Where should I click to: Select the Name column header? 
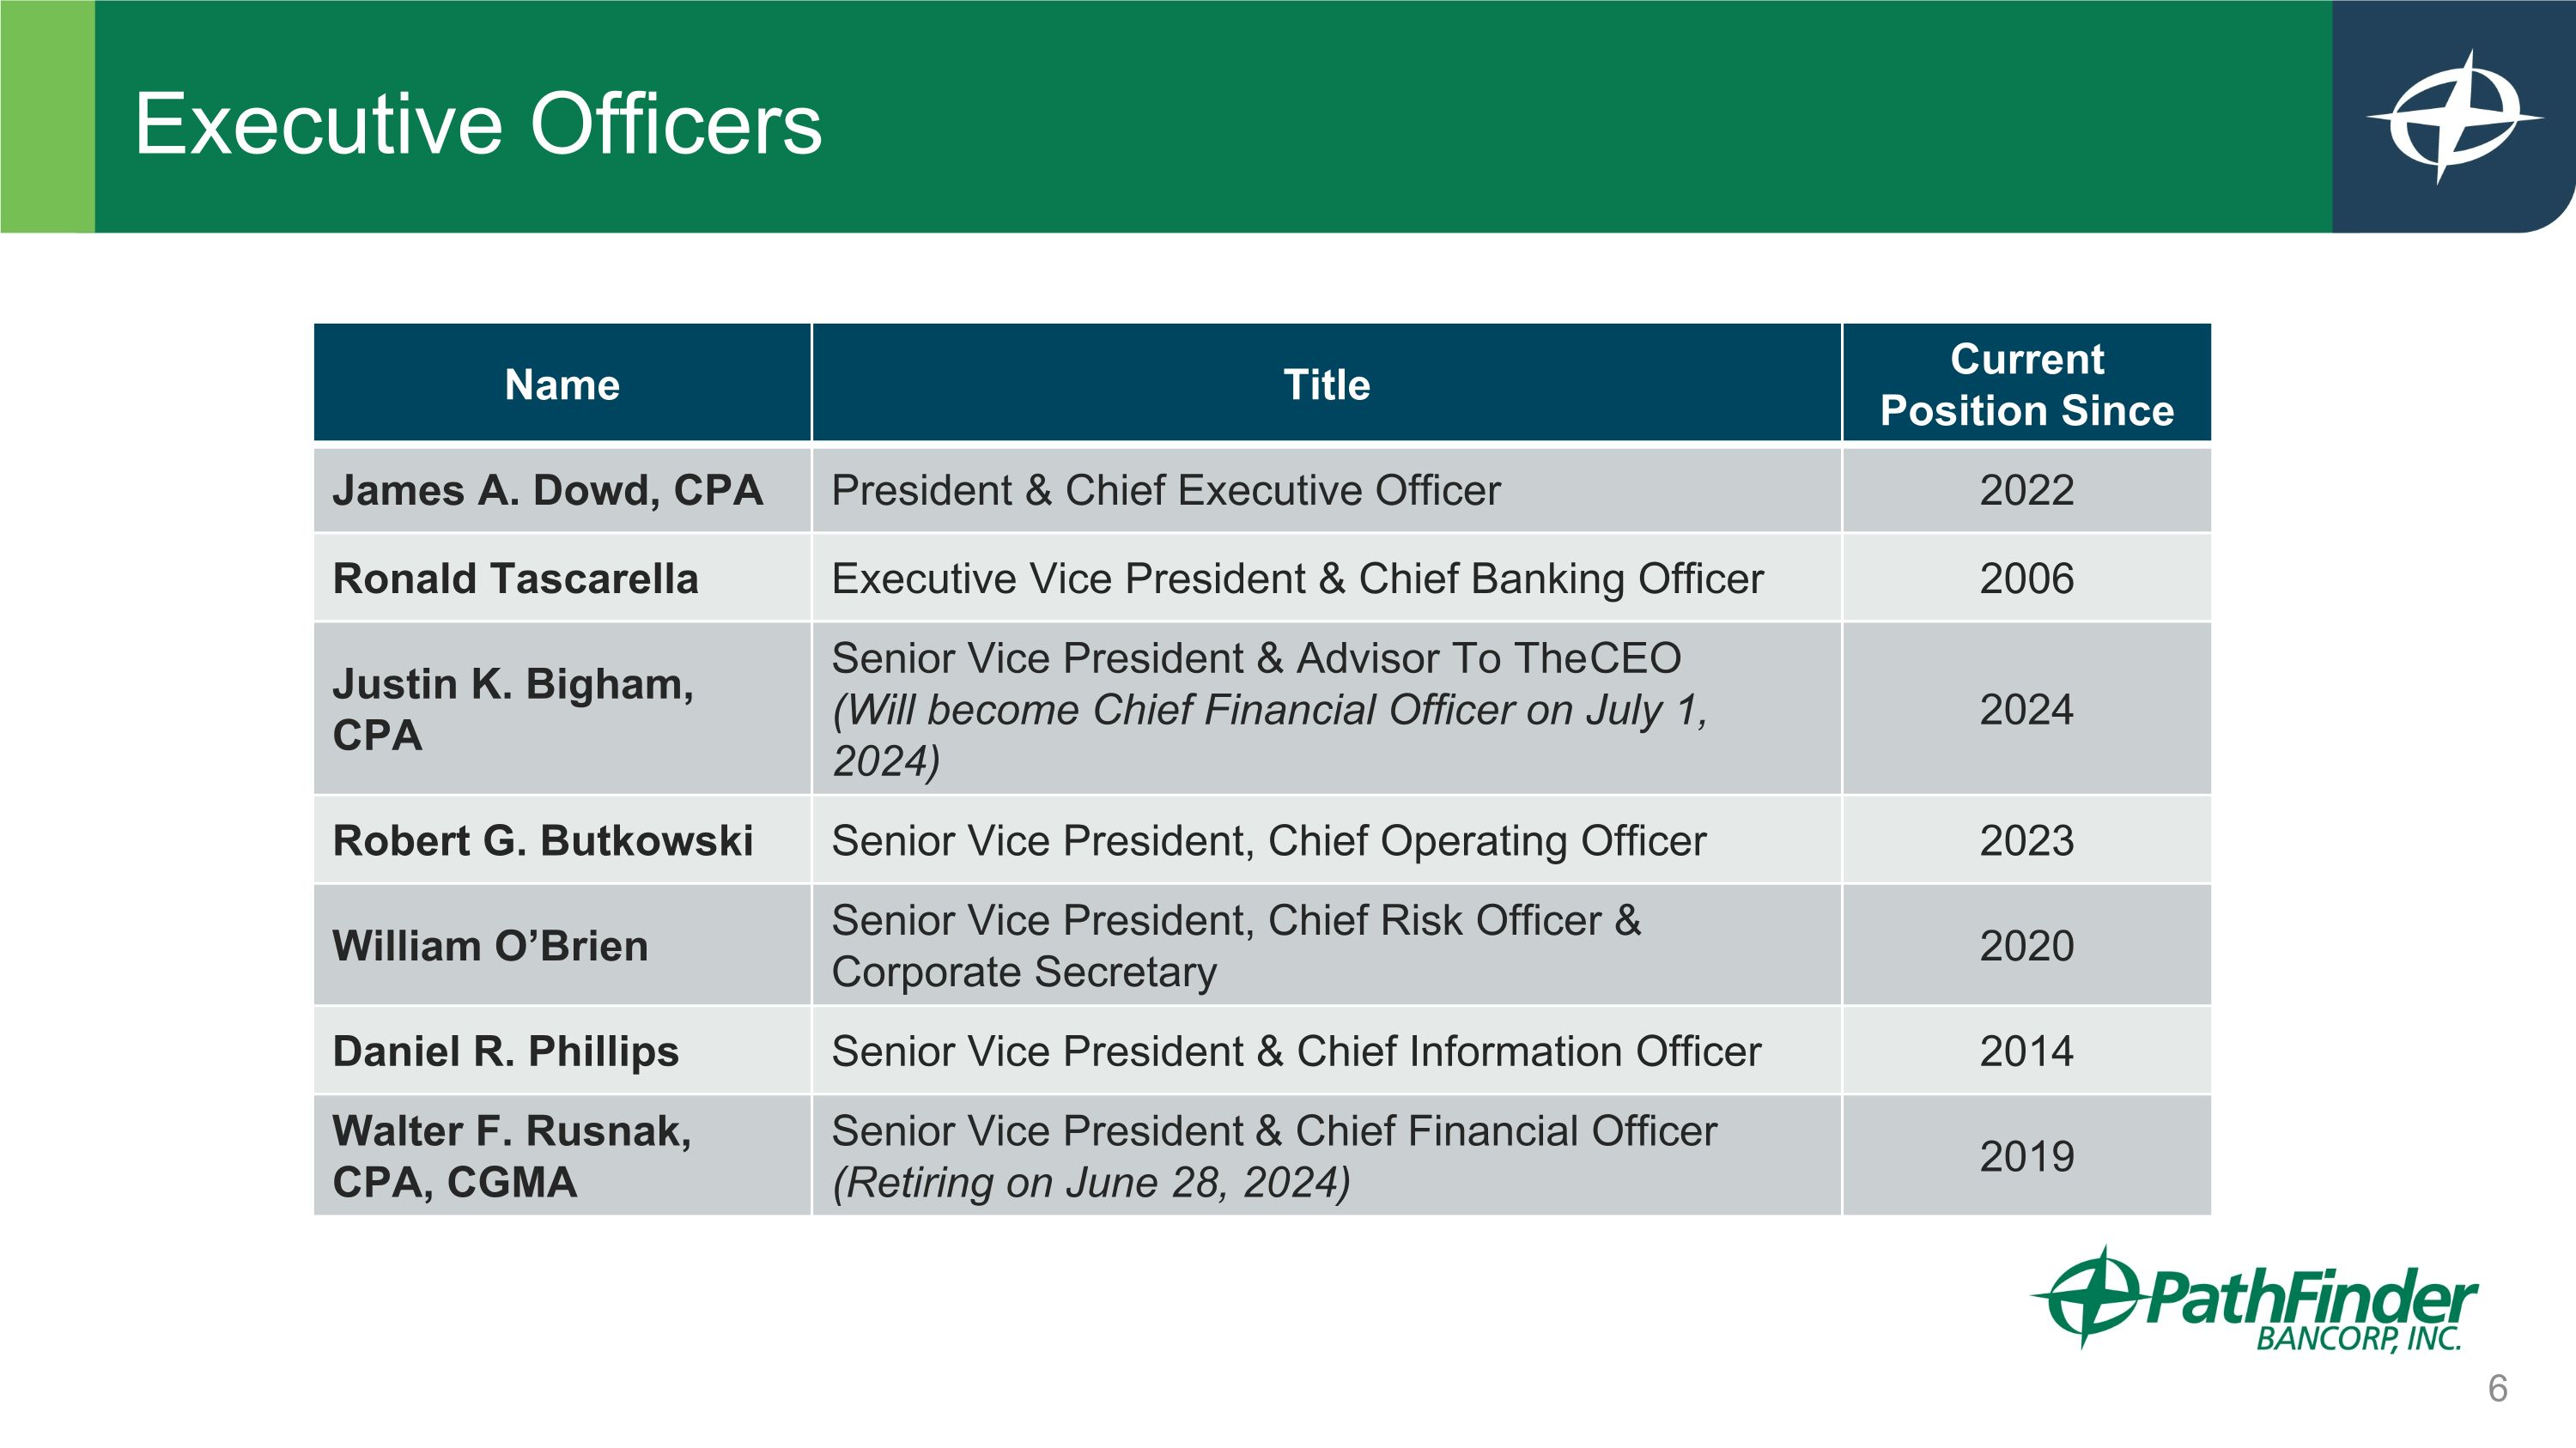click(x=562, y=385)
